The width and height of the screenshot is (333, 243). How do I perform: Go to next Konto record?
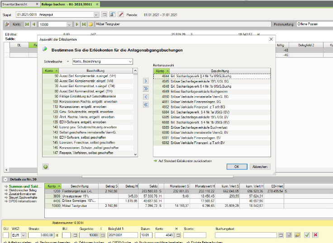(77, 24)
